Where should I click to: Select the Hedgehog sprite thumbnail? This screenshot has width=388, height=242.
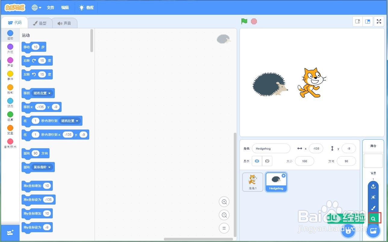click(x=276, y=182)
